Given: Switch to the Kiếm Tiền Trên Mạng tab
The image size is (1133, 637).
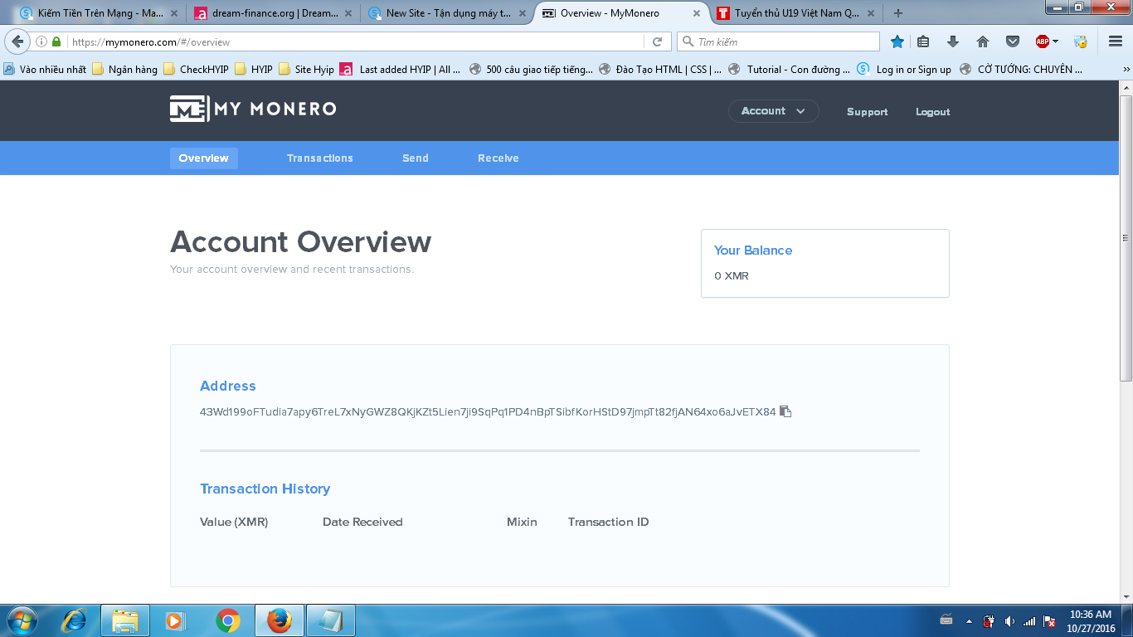Looking at the screenshot, I should 100,13.
